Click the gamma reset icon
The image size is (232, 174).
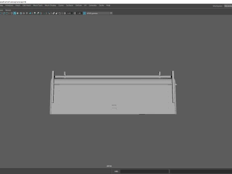[x=74, y=13]
